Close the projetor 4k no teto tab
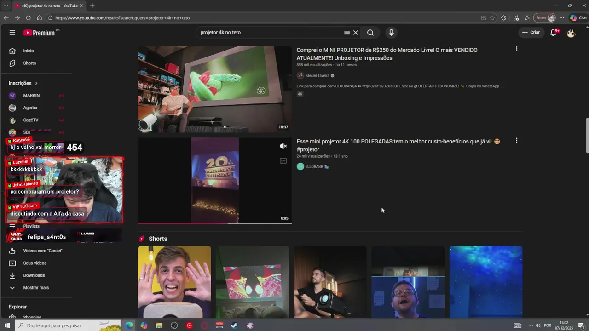589x331 pixels. 81,6
